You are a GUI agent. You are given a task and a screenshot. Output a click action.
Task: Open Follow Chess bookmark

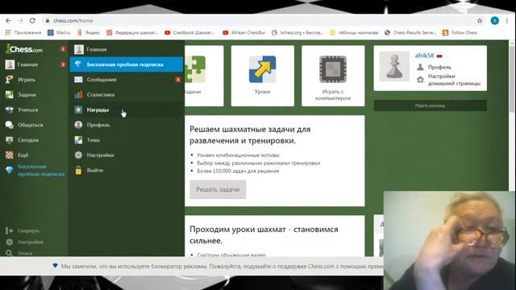(x=460, y=32)
